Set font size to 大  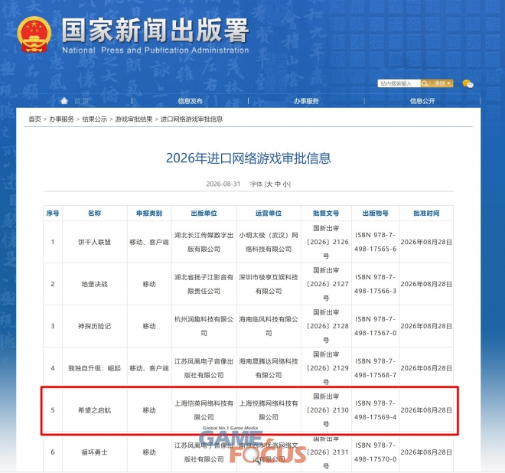point(269,184)
